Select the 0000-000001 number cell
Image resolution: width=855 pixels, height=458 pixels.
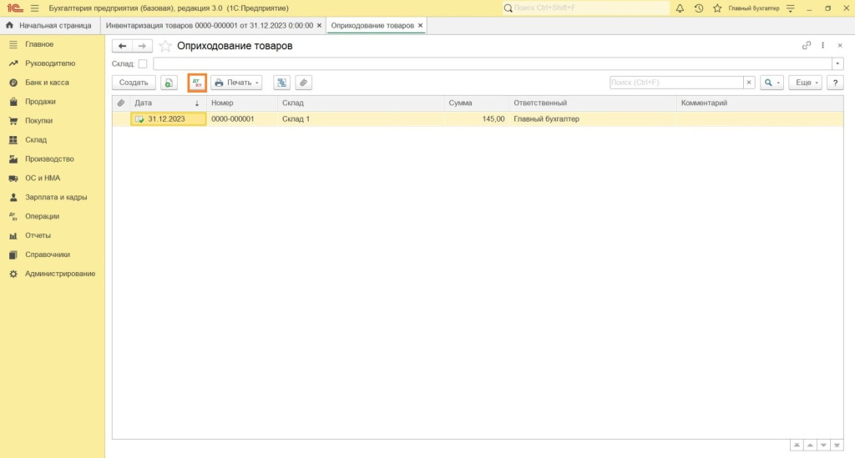point(242,119)
